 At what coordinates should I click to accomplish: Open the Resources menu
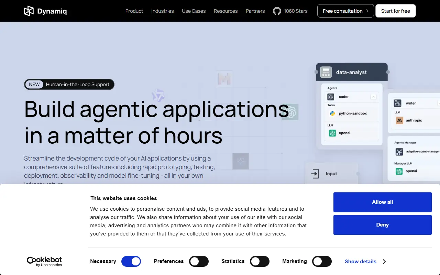[x=225, y=11]
